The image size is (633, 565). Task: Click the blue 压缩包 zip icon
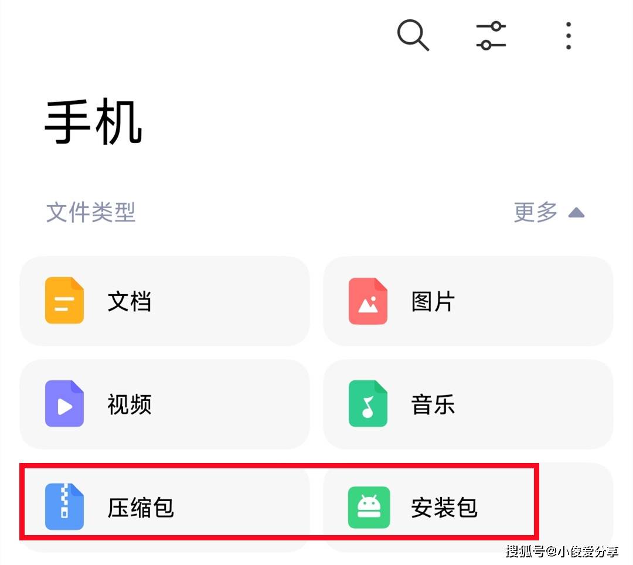click(64, 506)
